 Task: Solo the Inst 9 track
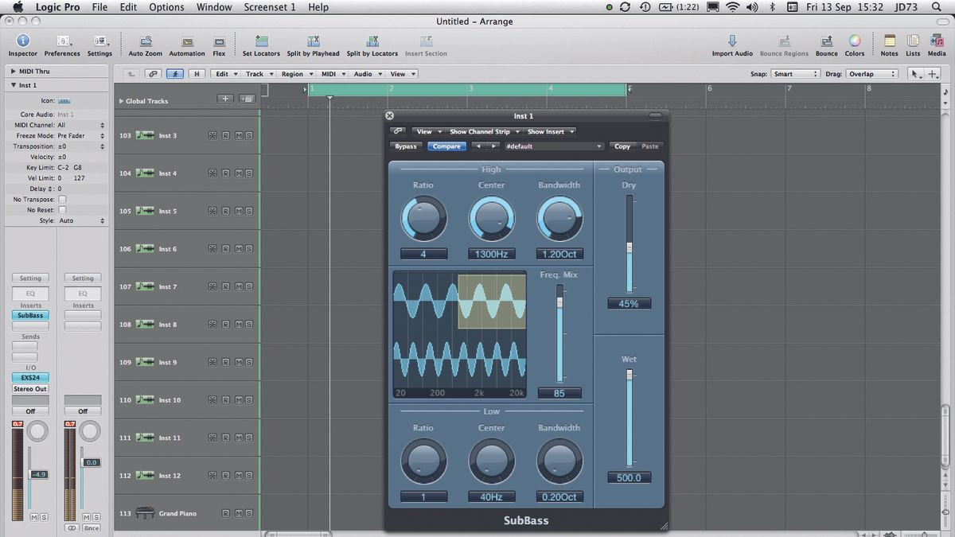point(249,362)
